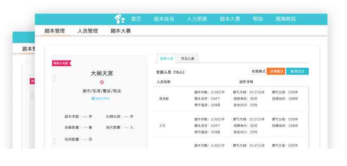The width and height of the screenshot is (347, 166).
Task: Open 剧本商场 from the teal navigation bar
Action: (164, 19)
